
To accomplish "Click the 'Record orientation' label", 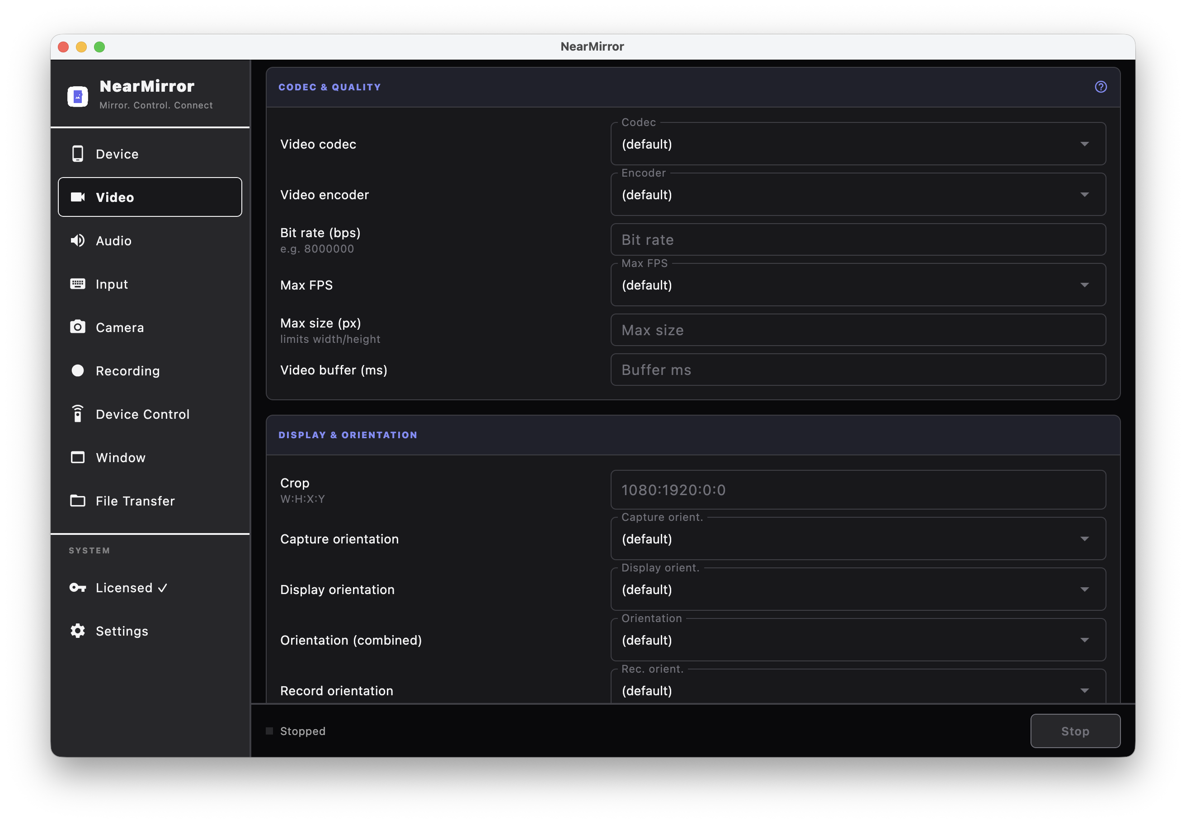I will click(337, 691).
